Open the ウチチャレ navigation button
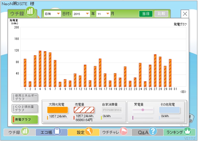198x141 pixels. pos(115,132)
